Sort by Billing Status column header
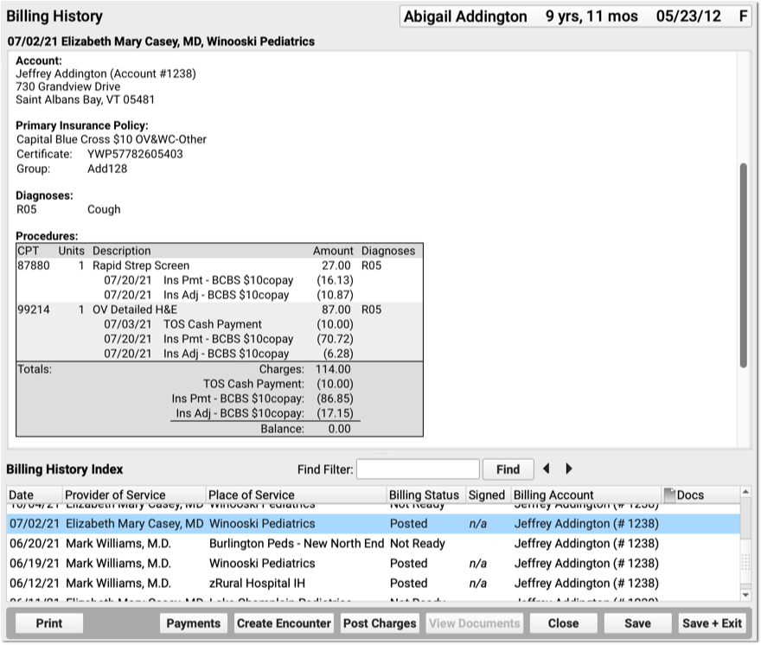 [x=426, y=495]
